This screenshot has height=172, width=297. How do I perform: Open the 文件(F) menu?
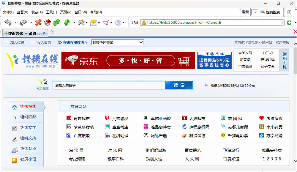coord(8,12)
